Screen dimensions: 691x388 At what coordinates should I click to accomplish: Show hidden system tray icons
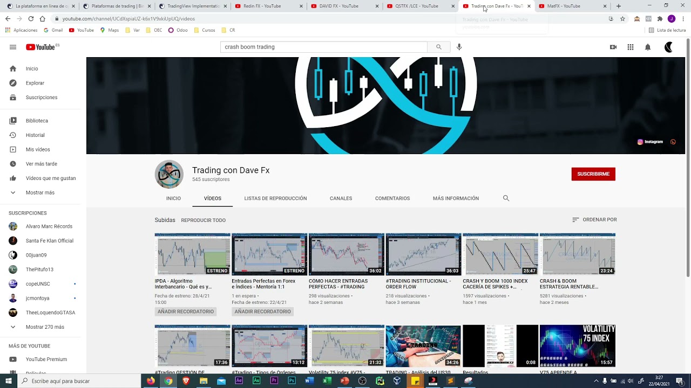pos(596,380)
